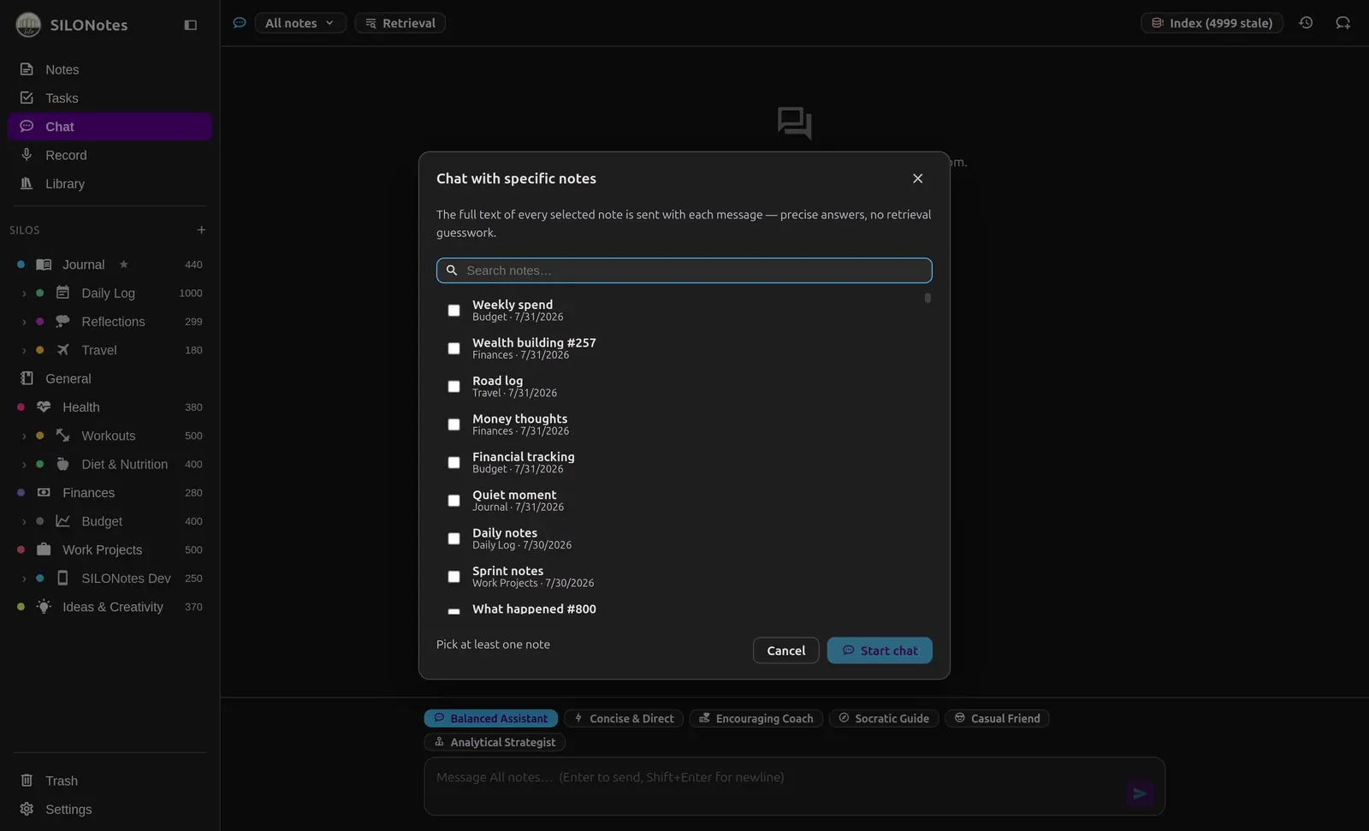Click the search magnifier icon in dialog
Viewport: 1369px width, 831px height.
pos(452,270)
